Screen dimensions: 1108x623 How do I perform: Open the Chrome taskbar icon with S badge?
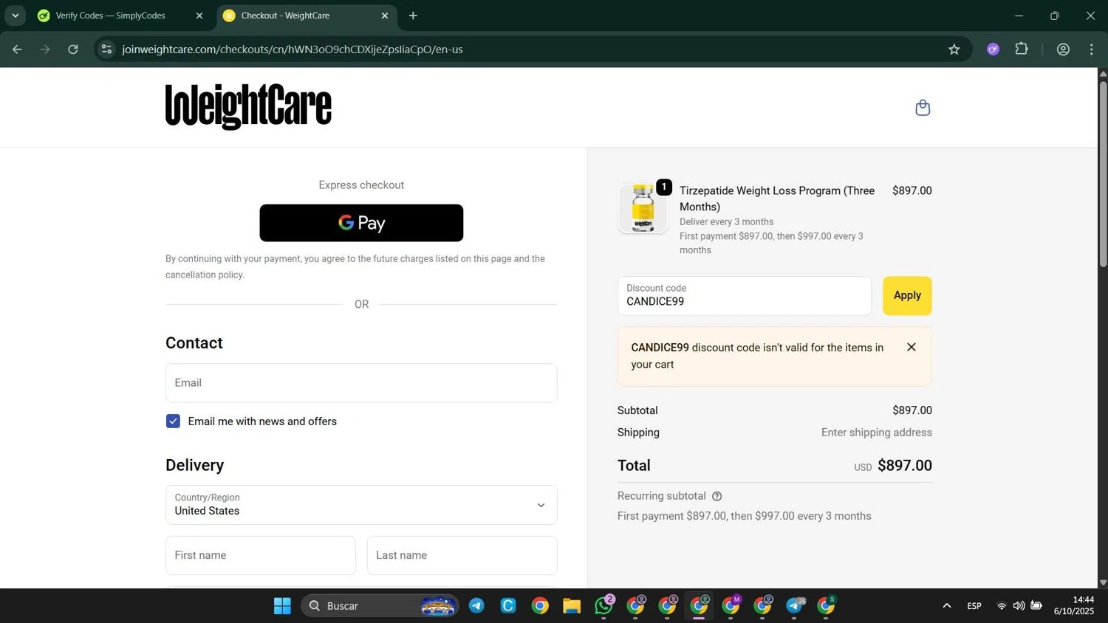coord(827,606)
